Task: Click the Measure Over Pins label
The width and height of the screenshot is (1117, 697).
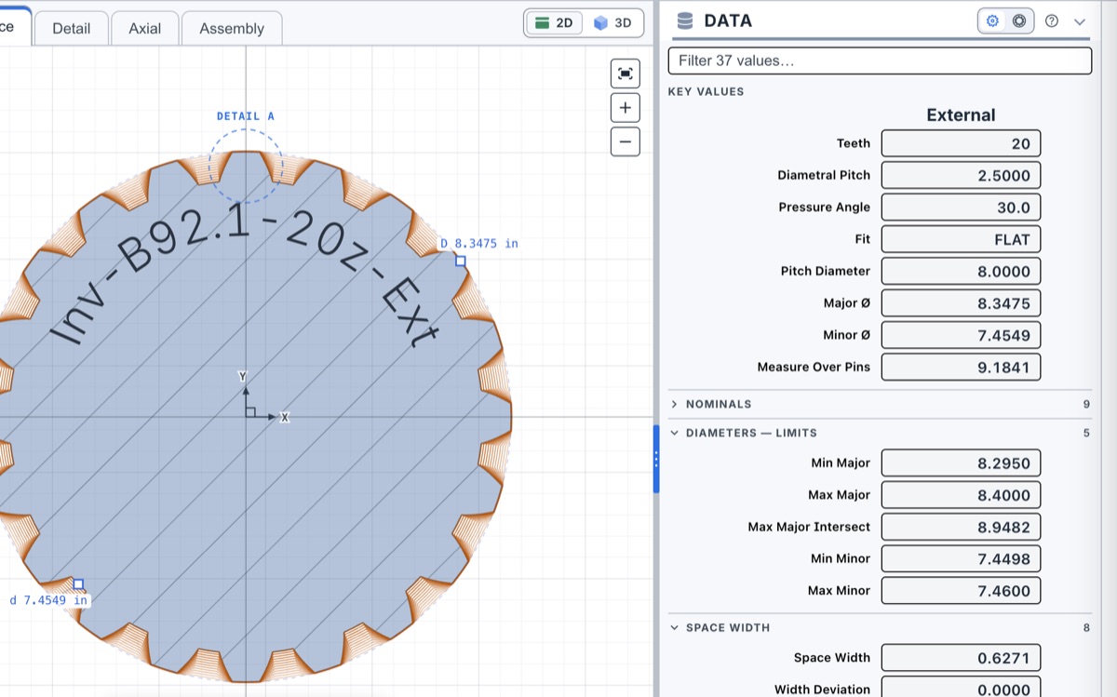Action: point(814,367)
